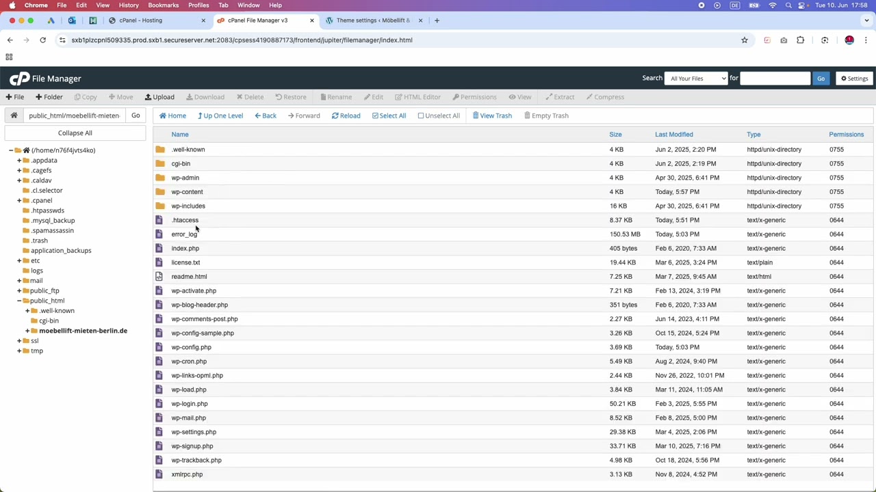The width and height of the screenshot is (876, 492).
Task: Collapse the home root tree node
Action: pos(11,150)
